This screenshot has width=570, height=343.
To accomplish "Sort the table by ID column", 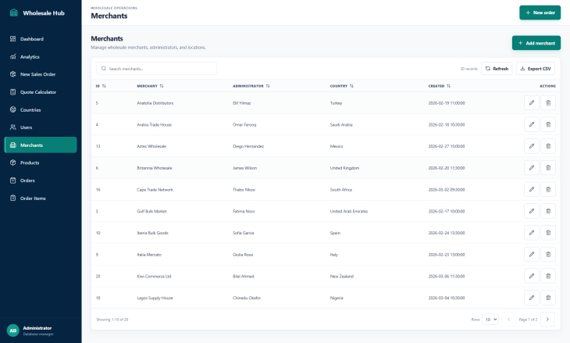I will [x=101, y=86].
